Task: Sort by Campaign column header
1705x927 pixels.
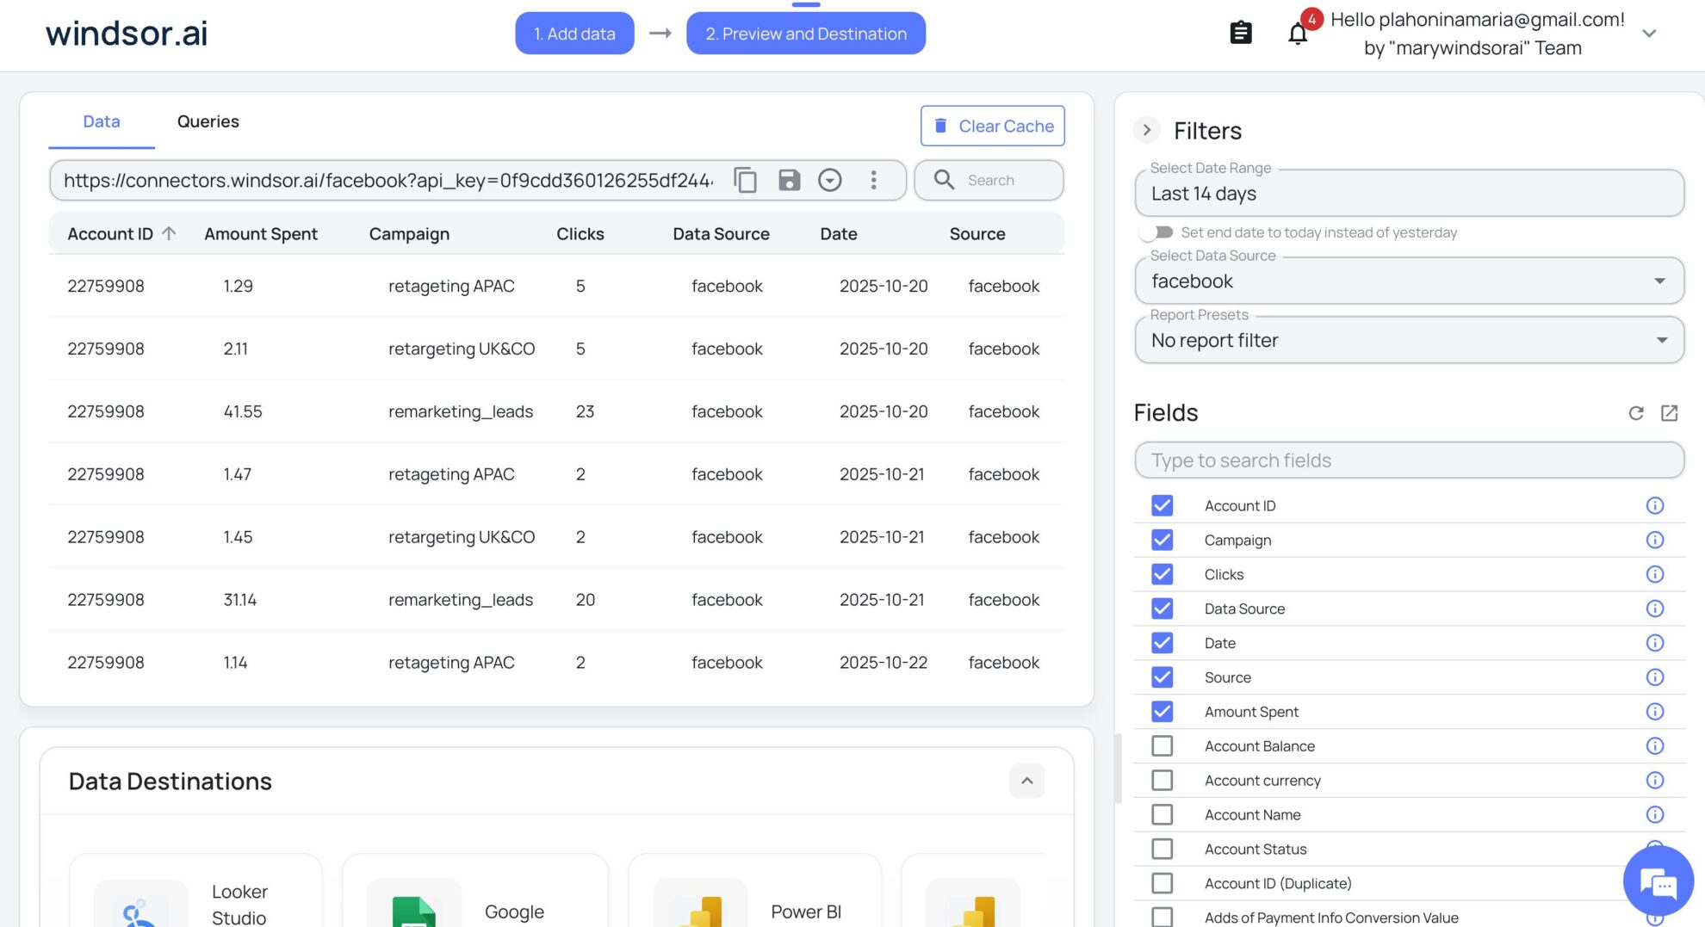Action: (x=409, y=233)
